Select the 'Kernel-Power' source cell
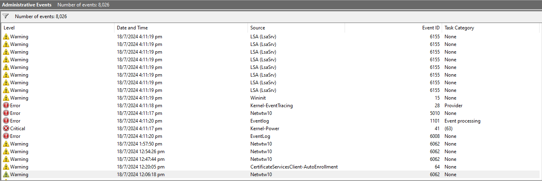The height and width of the screenshot is (181, 542). [265, 129]
